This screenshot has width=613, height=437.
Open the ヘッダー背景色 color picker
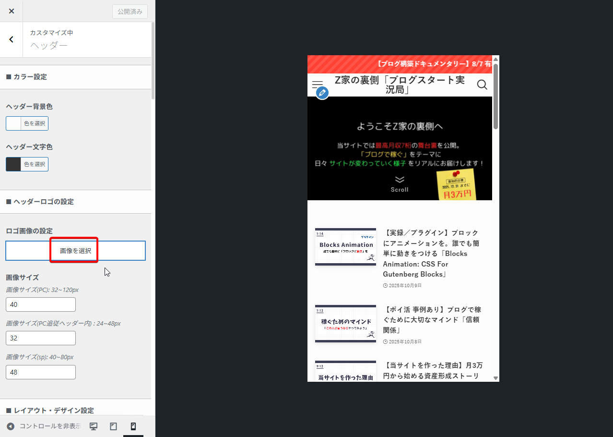tap(27, 123)
